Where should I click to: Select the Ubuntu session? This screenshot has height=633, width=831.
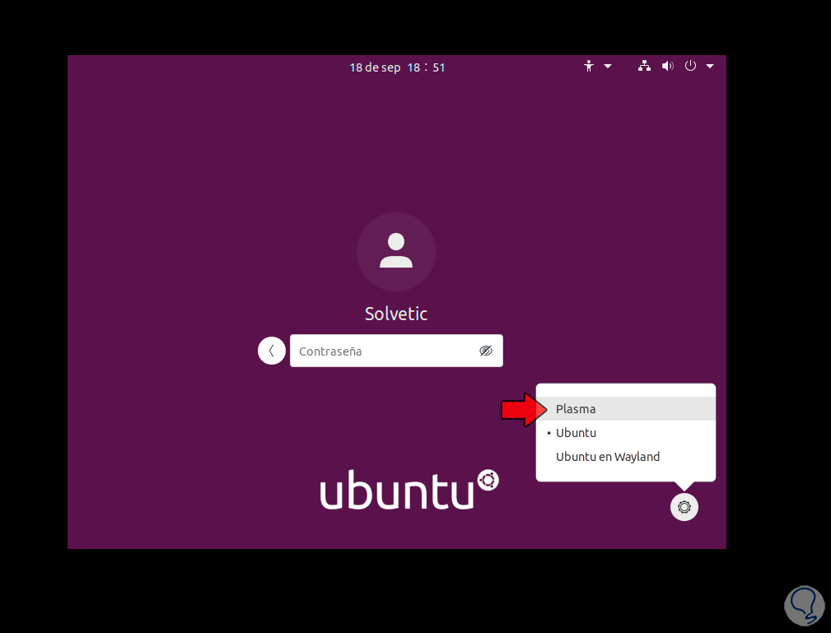click(626, 433)
